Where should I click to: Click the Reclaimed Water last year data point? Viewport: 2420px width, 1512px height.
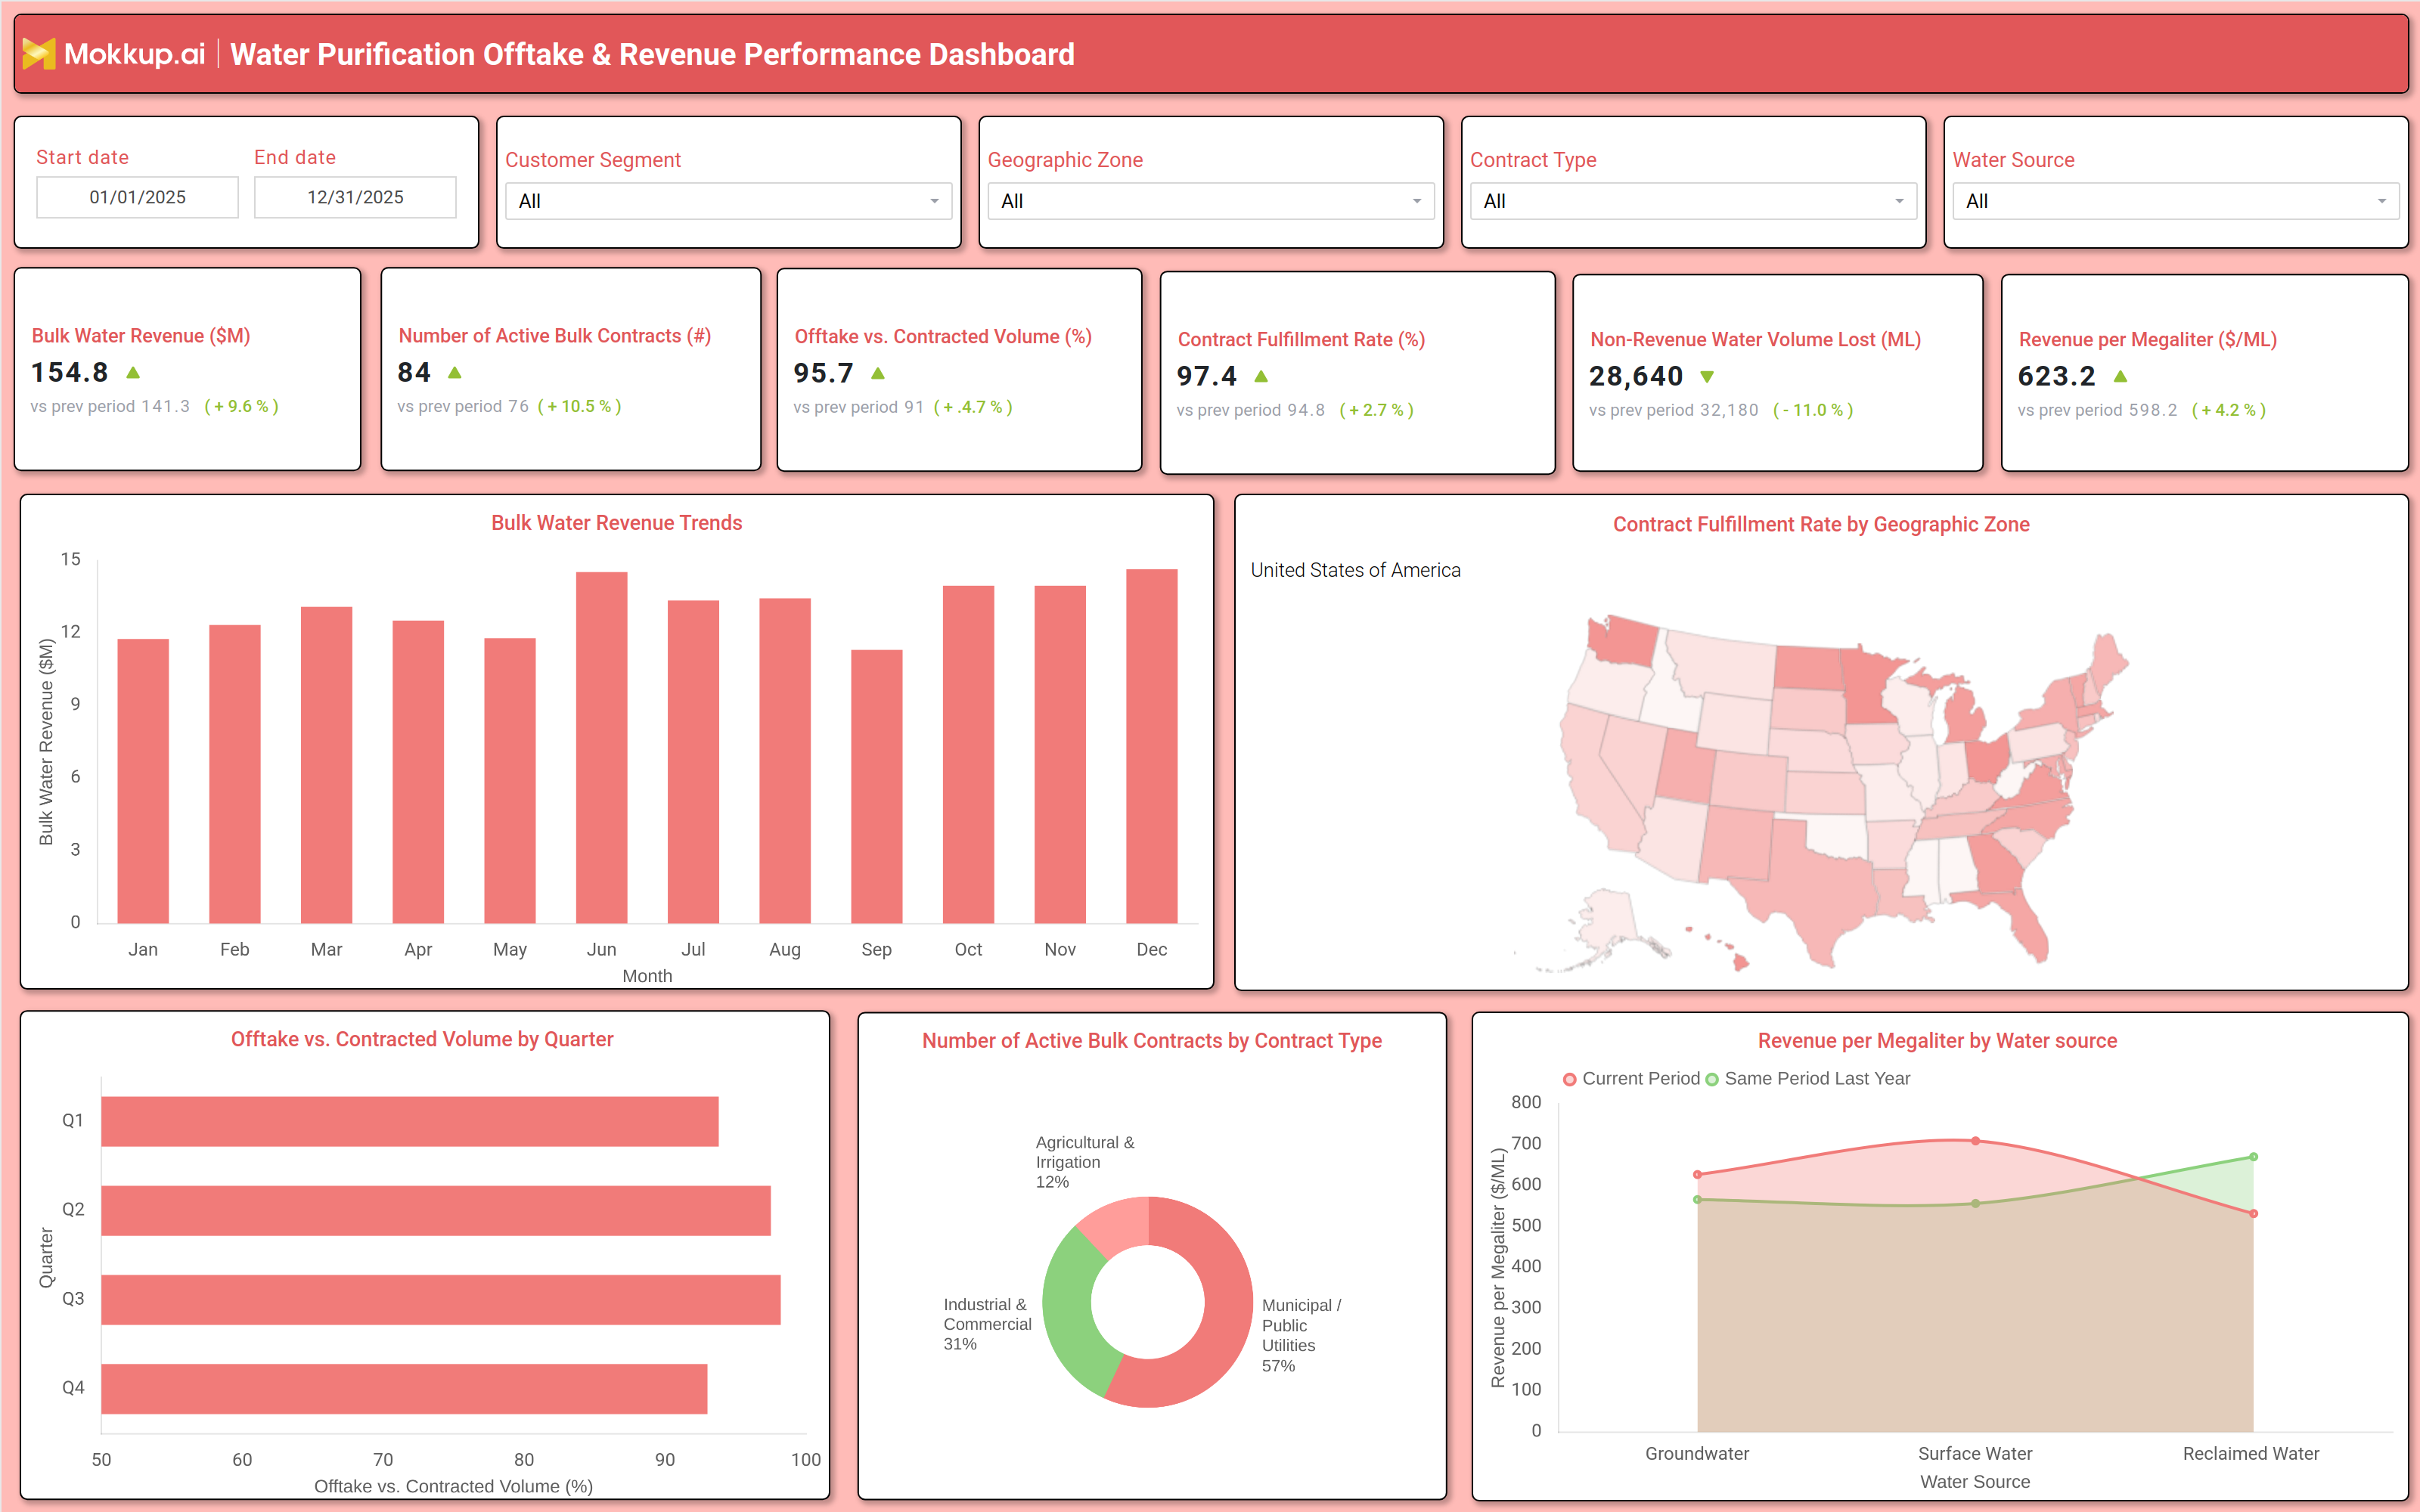[x=2253, y=1157]
